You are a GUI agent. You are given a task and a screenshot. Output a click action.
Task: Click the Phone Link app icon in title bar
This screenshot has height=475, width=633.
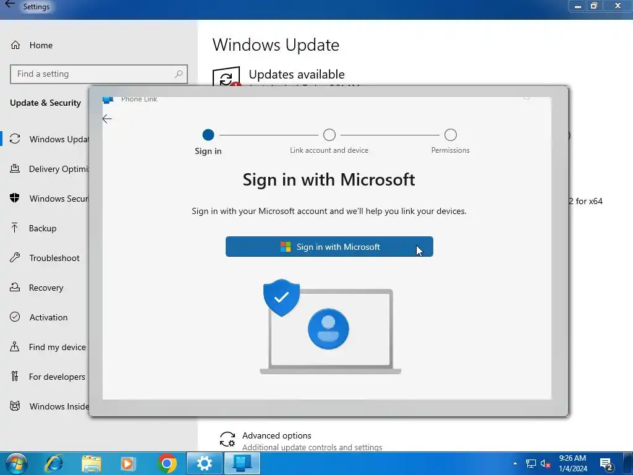(x=108, y=100)
